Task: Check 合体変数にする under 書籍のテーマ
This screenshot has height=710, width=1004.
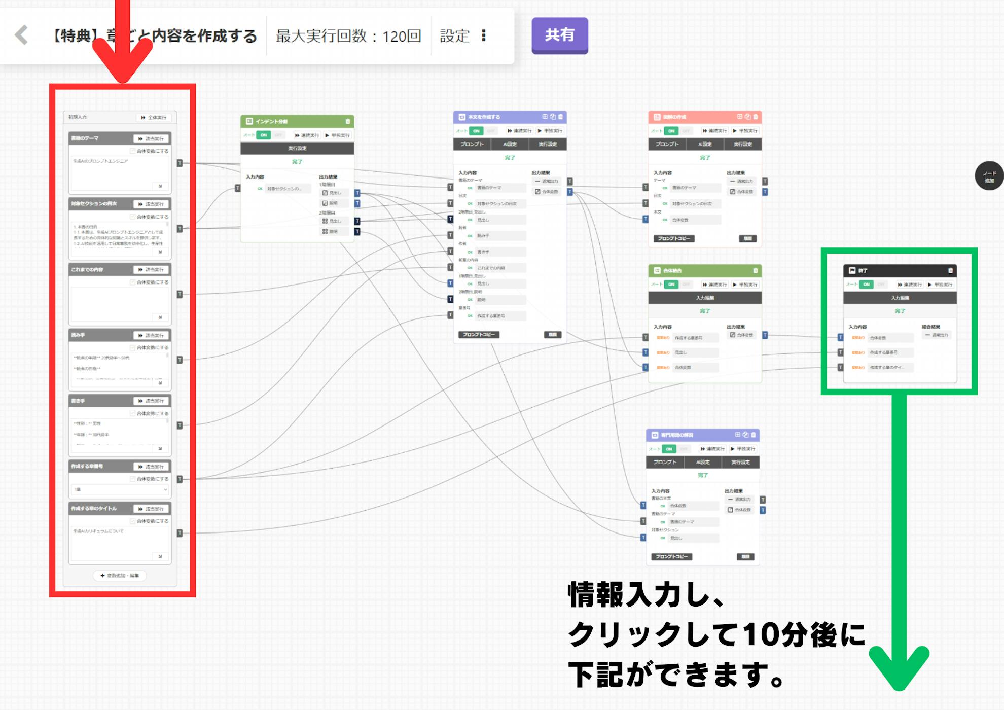Action: [x=133, y=151]
